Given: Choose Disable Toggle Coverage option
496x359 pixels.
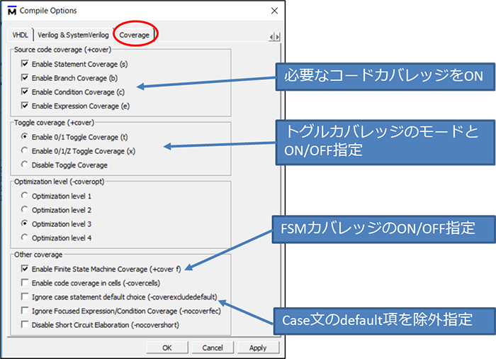Looking at the screenshot, I should (x=26, y=165).
